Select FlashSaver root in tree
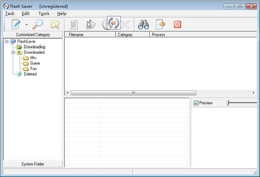Image resolution: width=260 pixels, height=177 pixels. (x=26, y=41)
